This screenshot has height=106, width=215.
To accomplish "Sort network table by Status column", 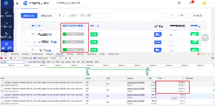I will point(95,78).
